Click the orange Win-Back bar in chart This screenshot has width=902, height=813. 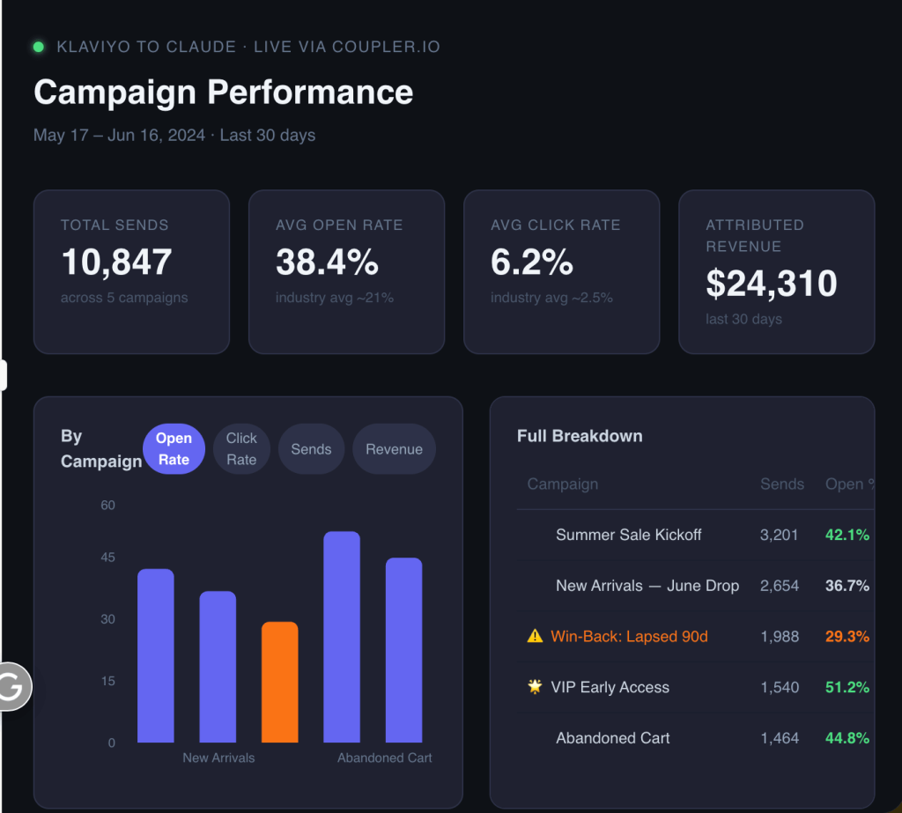[279, 682]
